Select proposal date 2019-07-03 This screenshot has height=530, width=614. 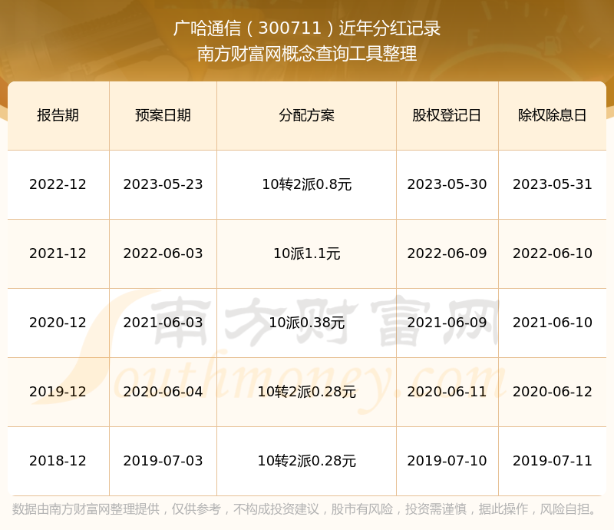pyautogui.click(x=163, y=460)
